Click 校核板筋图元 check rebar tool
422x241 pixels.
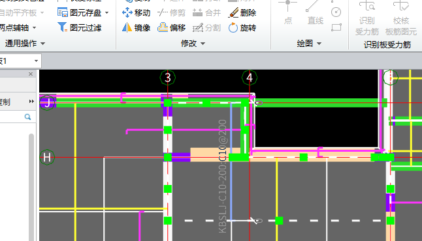tap(400, 18)
